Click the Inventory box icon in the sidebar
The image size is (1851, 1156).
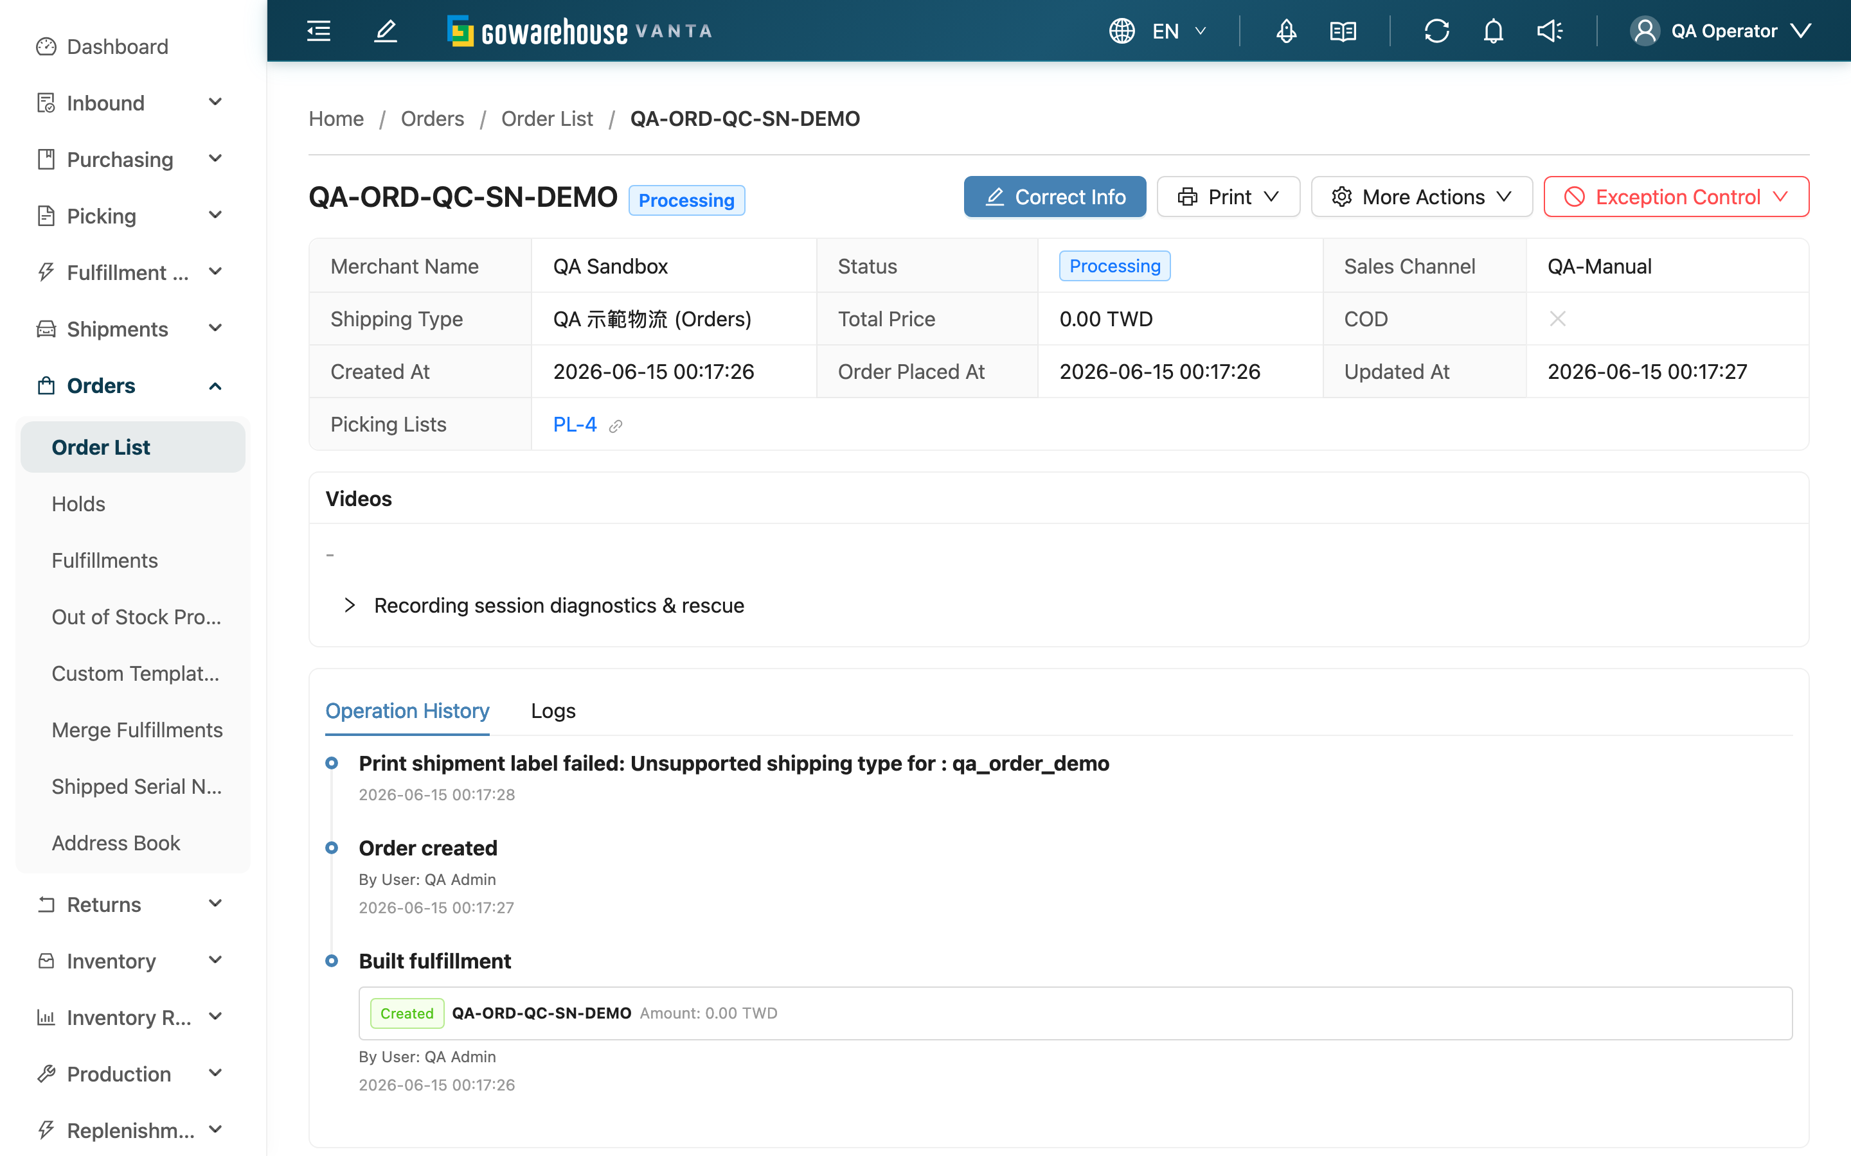(46, 961)
